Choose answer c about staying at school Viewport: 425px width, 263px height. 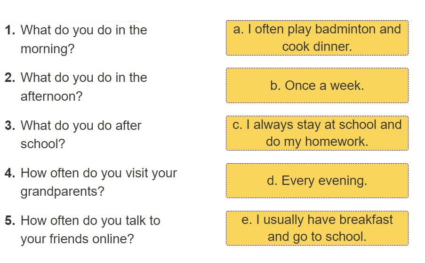point(317,133)
